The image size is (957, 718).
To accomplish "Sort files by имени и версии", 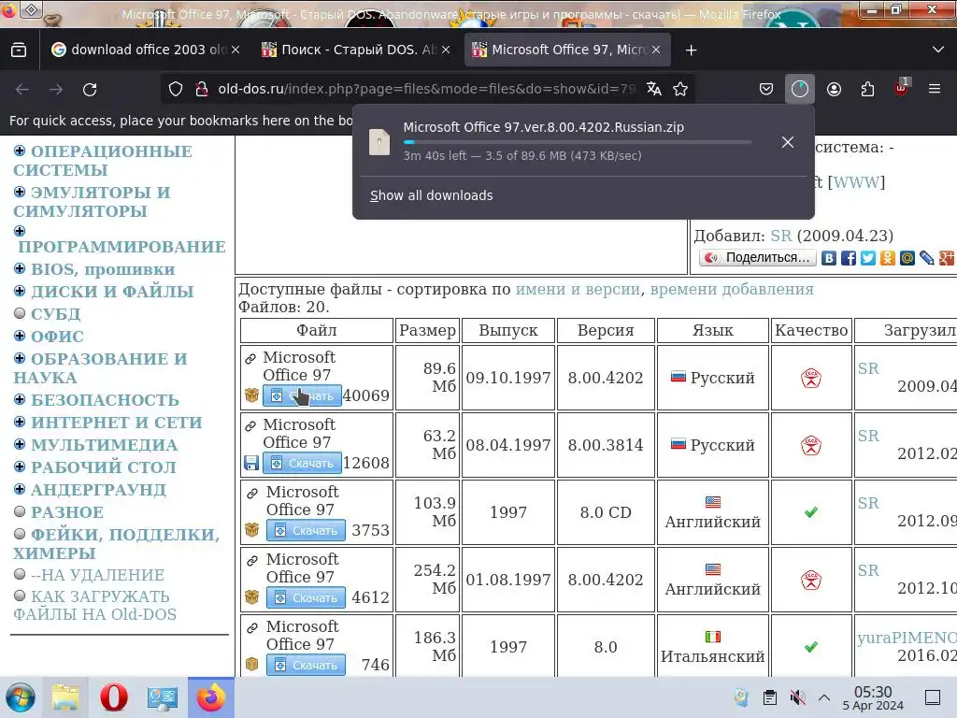I will point(578,290).
